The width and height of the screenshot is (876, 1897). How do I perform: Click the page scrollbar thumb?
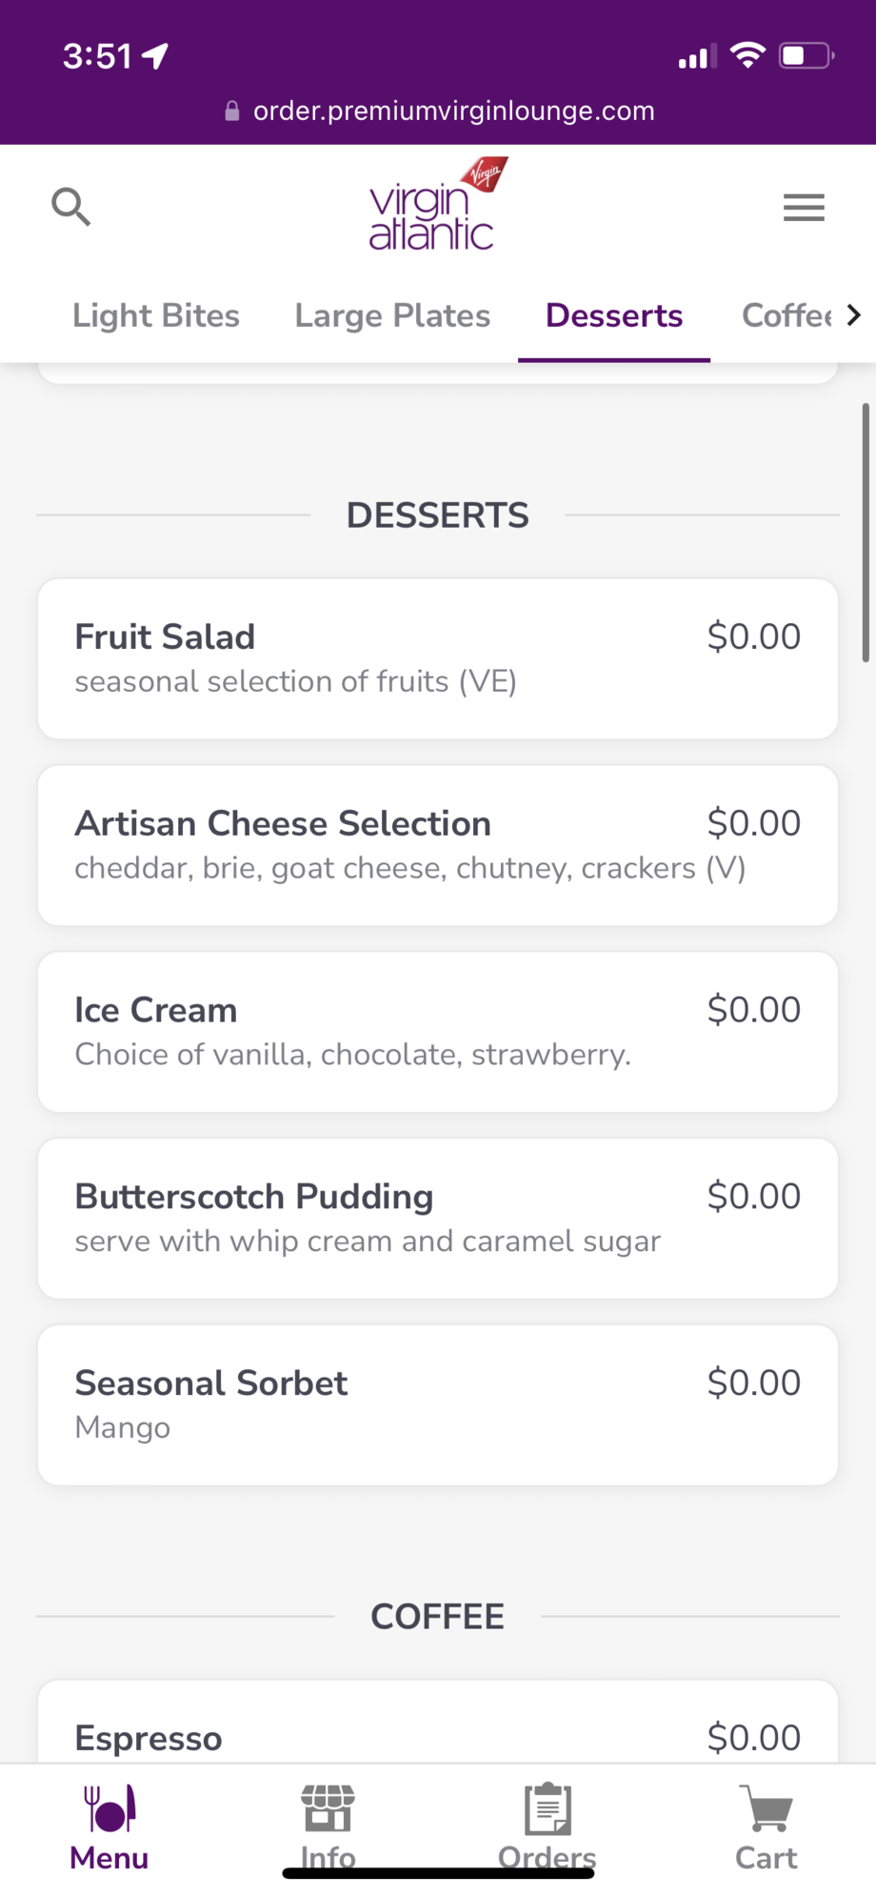pos(866,532)
